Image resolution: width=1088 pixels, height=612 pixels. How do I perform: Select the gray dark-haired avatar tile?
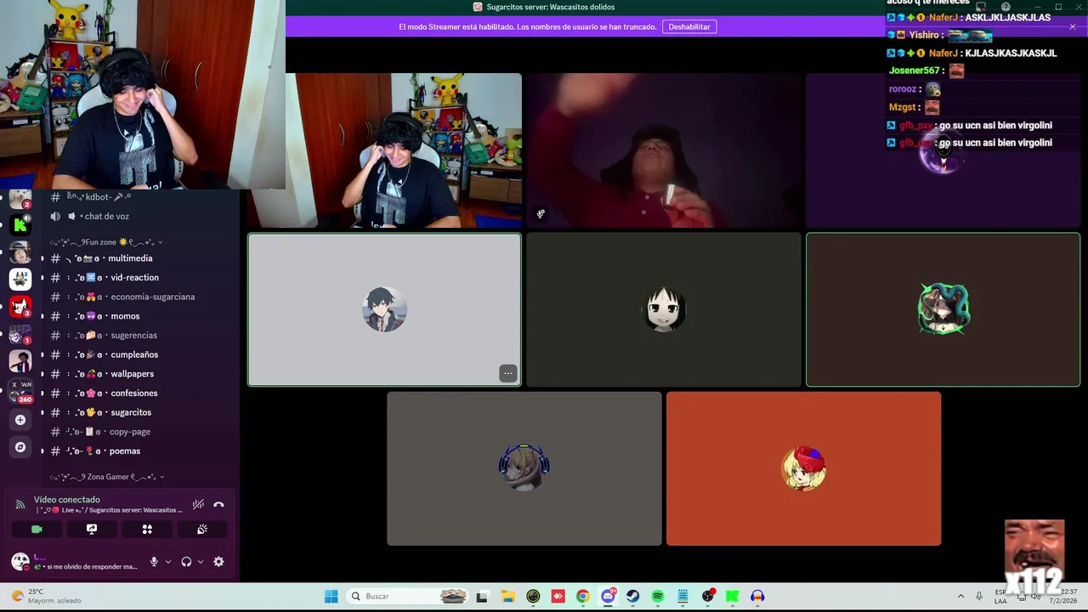384,309
